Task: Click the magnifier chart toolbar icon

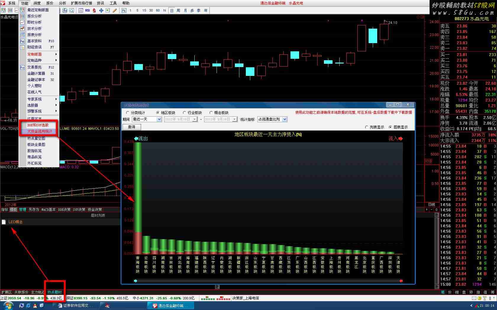Action: (72, 10)
